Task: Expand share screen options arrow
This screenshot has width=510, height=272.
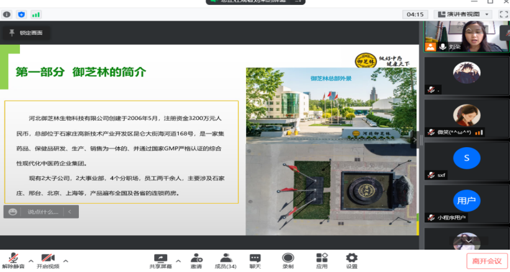Action: (178, 261)
